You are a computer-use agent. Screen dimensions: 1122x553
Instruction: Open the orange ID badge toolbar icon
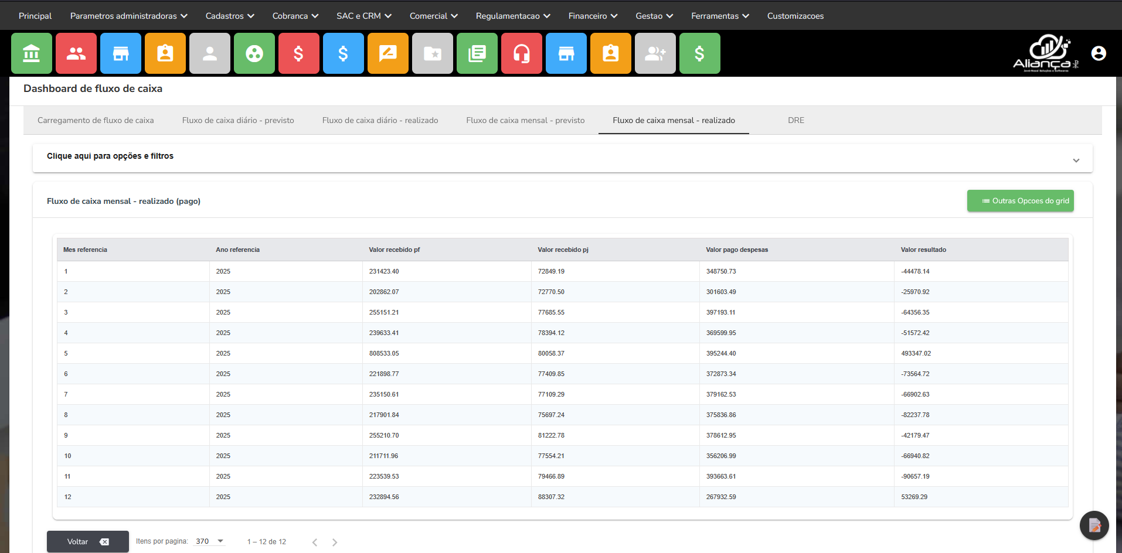[165, 53]
